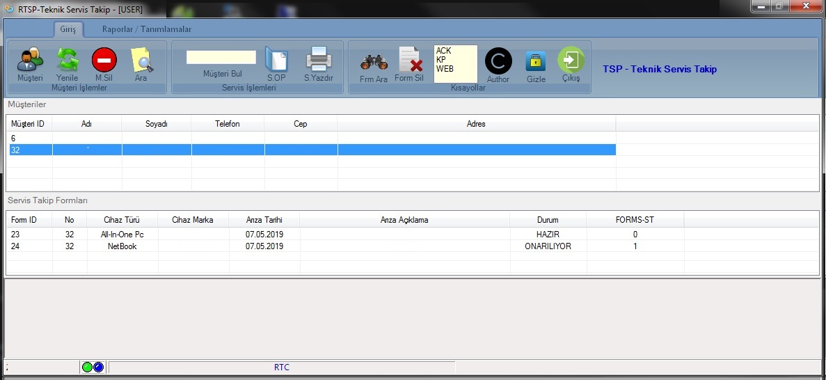The height and width of the screenshot is (380, 826).
Task: Click the Arıza Tarihi column header
Action: click(x=264, y=220)
